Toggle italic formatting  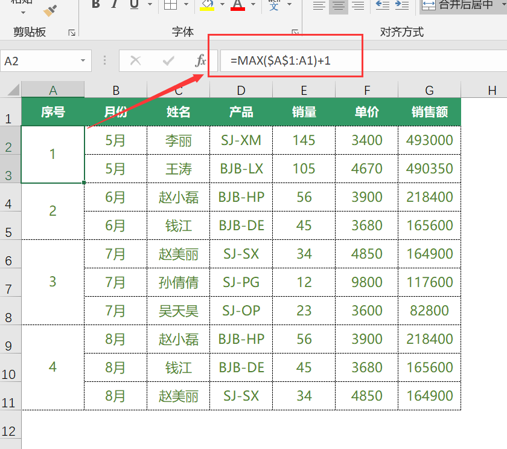pyautogui.click(x=114, y=4)
